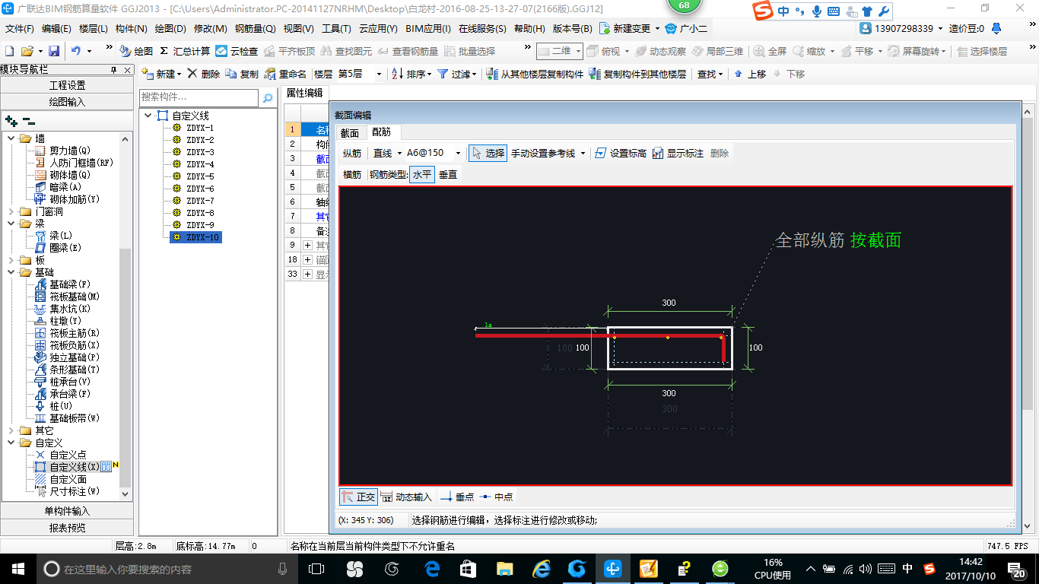Click the minus collapse-all icon in navigator
Screen dimensions: 1039x584
[x=29, y=120]
